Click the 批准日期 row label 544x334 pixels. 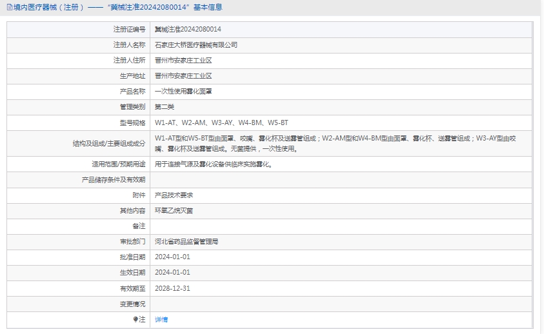coord(132,257)
